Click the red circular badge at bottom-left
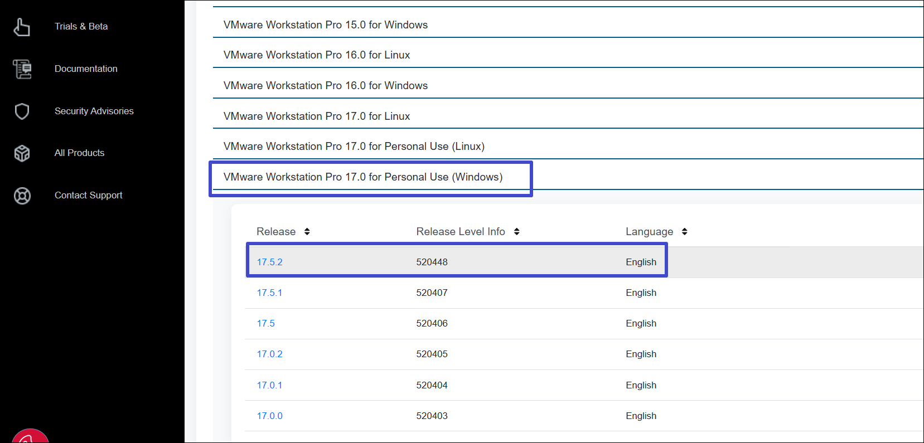The width and height of the screenshot is (924, 443). tap(30, 437)
